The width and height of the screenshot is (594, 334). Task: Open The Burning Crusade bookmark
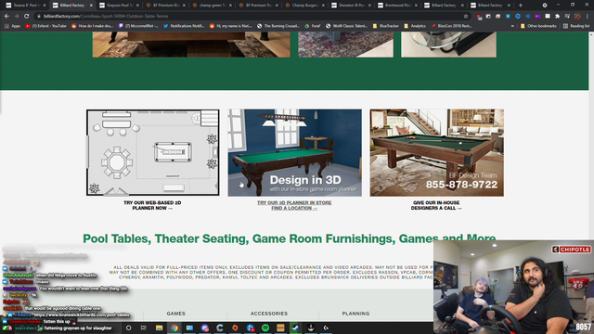[x=278, y=26]
